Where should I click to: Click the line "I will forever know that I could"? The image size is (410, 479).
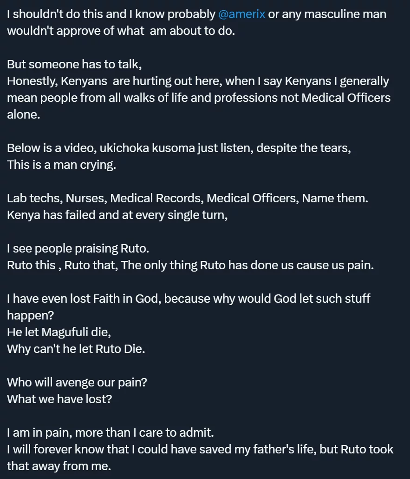pyautogui.click(x=200, y=449)
